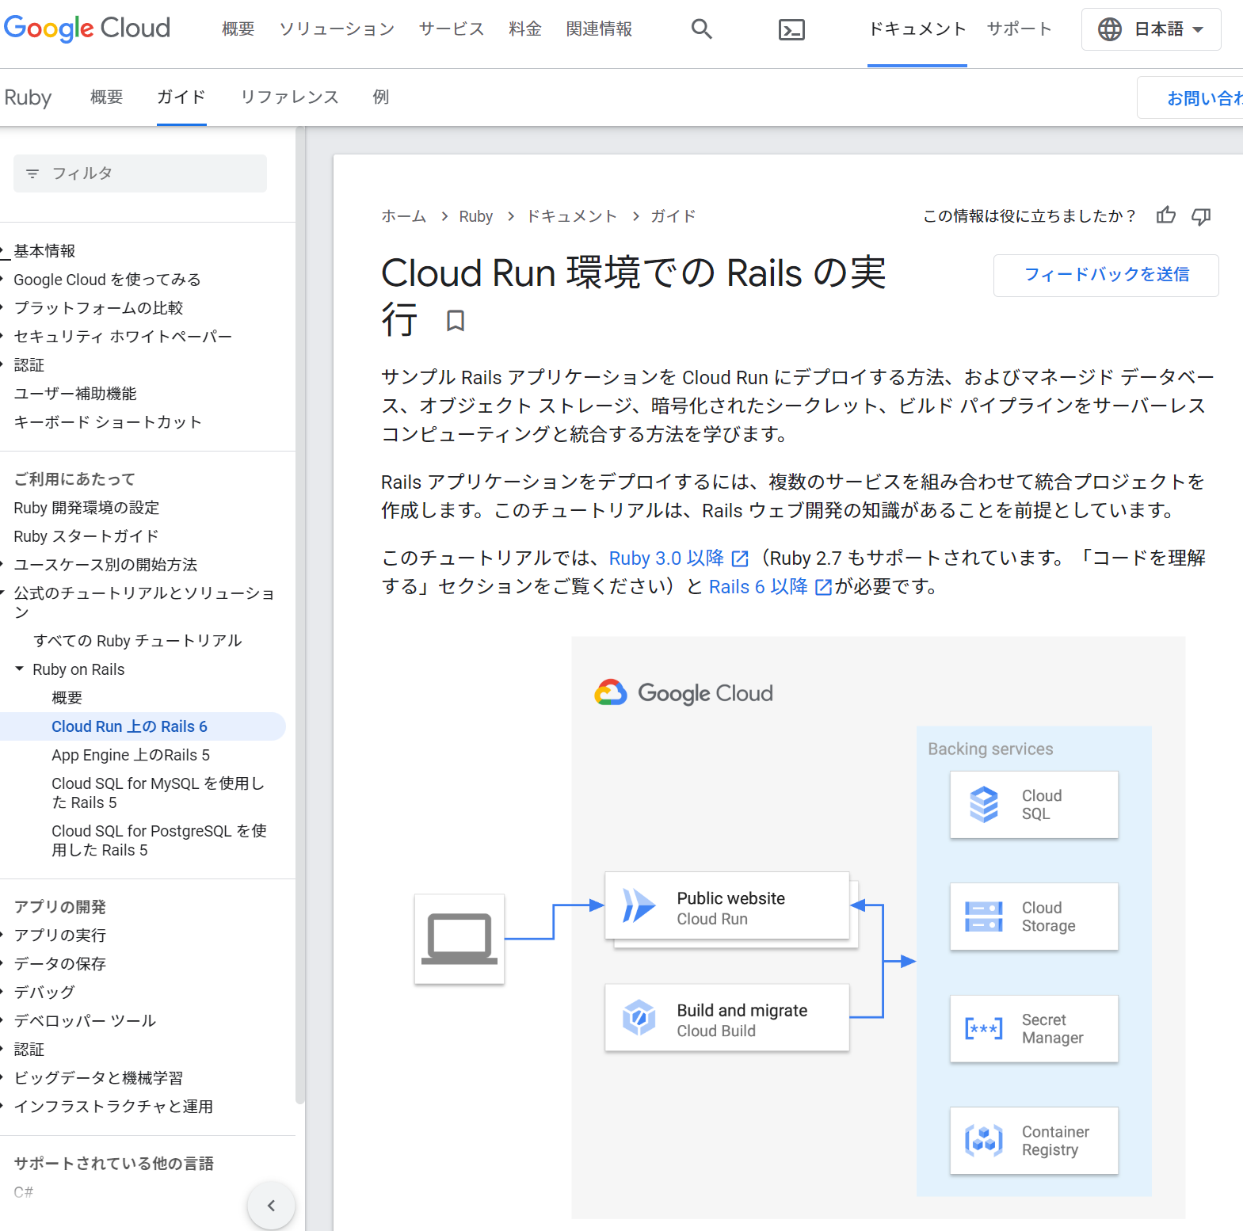Click the Google Cloud logo

[87, 29]
